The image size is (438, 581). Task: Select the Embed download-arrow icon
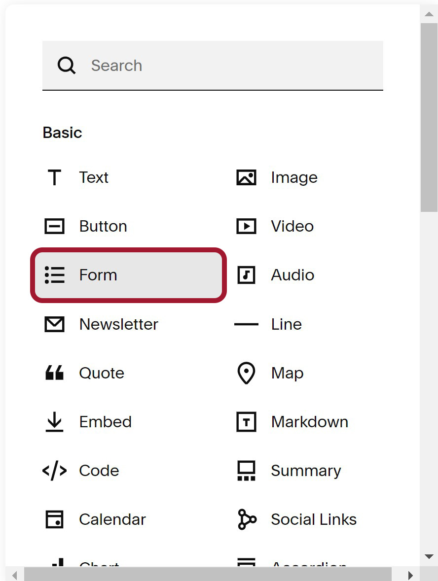(x=55, y=422)
